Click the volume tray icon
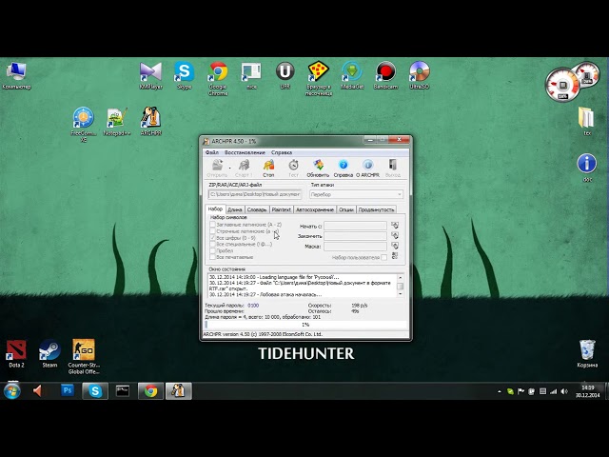Viewport: 609px width, 457px height. pos(564,391)
